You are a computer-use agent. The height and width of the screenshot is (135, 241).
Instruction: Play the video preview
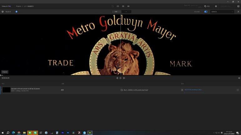pyautogui.click(x=120, y=78)
